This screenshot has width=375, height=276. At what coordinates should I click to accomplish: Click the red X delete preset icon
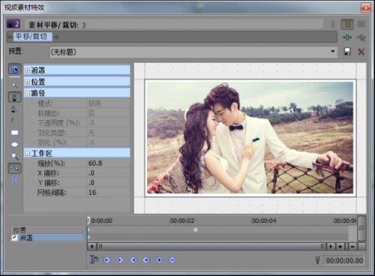pos(361,52)
